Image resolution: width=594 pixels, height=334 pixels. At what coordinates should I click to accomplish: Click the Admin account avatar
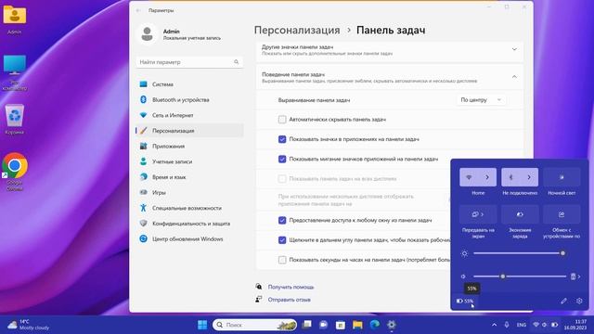pos(147,34)
